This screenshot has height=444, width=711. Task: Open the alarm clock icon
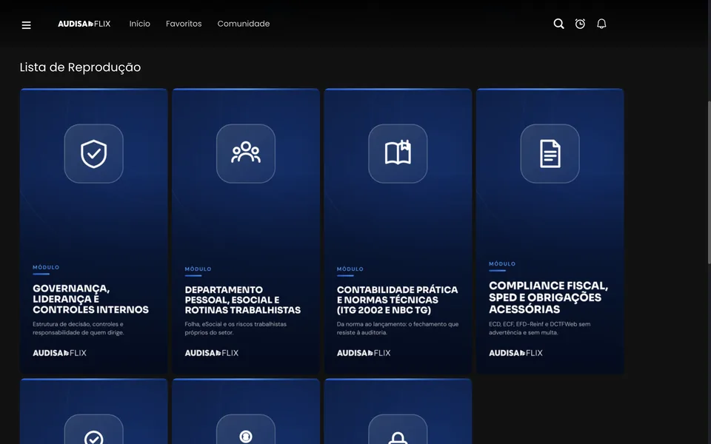(580, 24)
